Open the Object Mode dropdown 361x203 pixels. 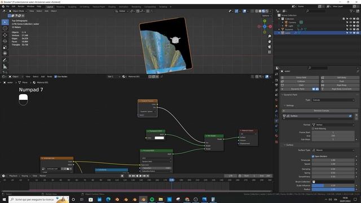coord(18,11)
